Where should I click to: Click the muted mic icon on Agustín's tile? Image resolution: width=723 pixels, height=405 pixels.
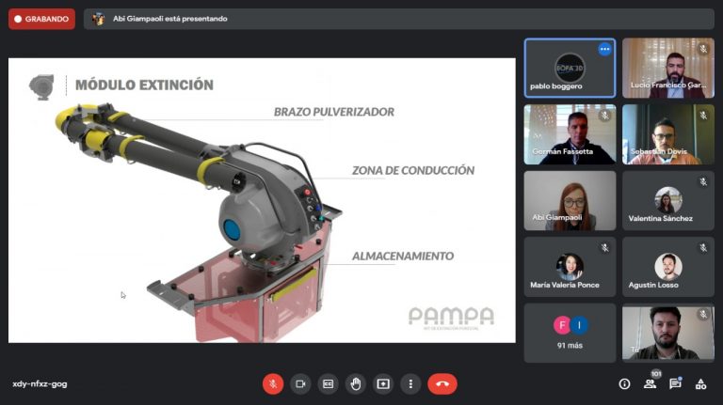point(703,248)
